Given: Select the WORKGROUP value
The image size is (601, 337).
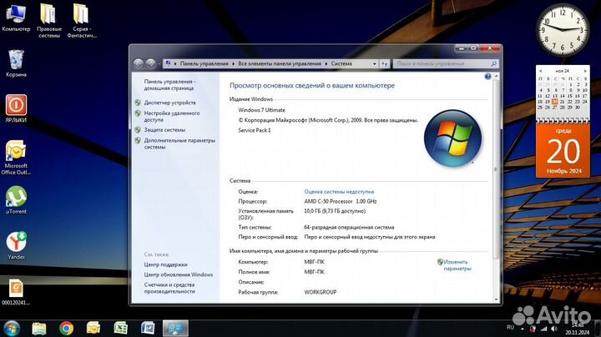Looking at the screenshot, I should [321, 292].
